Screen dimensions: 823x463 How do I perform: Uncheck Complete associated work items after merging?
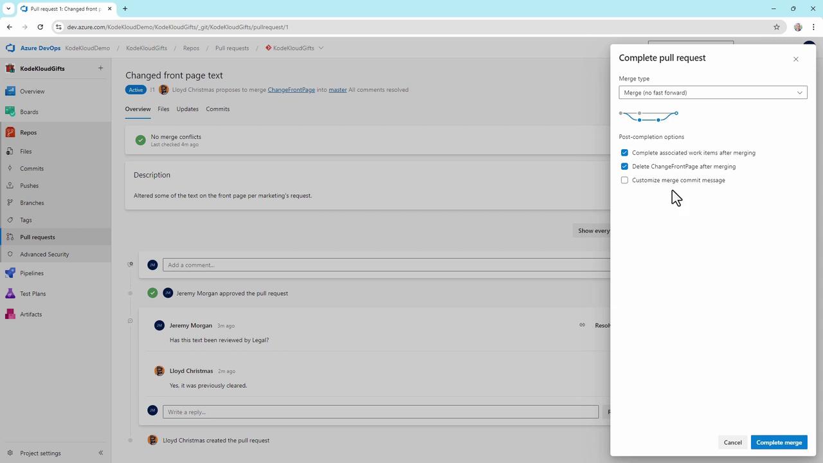(x=624, y=153)
